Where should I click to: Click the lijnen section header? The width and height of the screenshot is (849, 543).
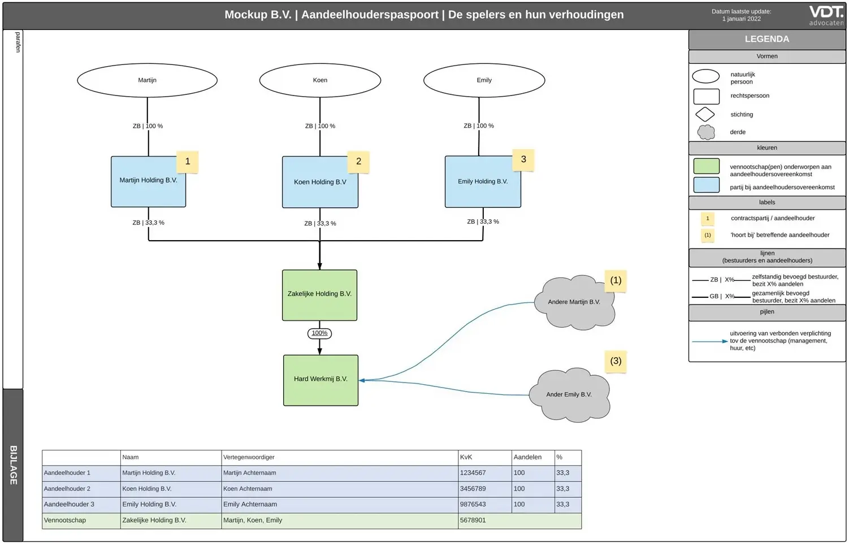(767, 257)
